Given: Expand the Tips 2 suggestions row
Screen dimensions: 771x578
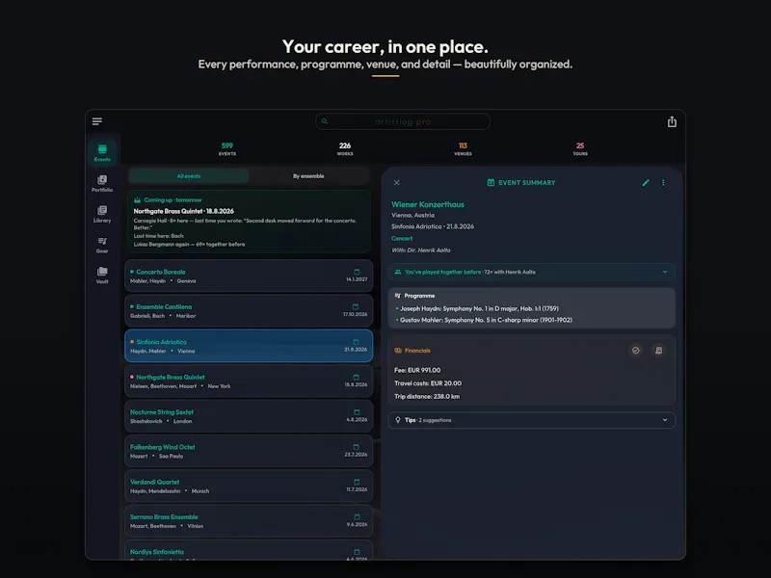Looking at the screenshot, I should [532, 420].
